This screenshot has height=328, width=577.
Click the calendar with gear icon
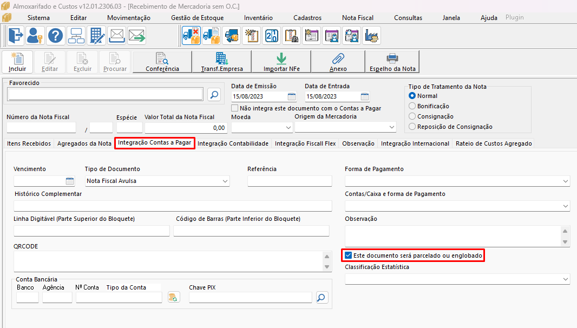click(312, 36)
